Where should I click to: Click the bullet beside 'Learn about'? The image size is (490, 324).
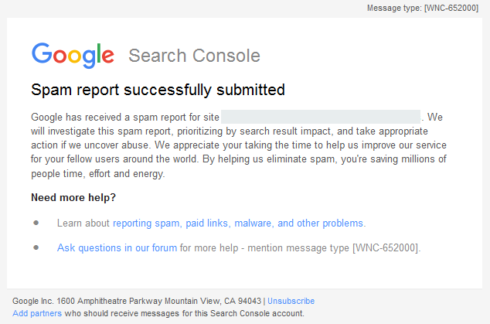[36, 223]
